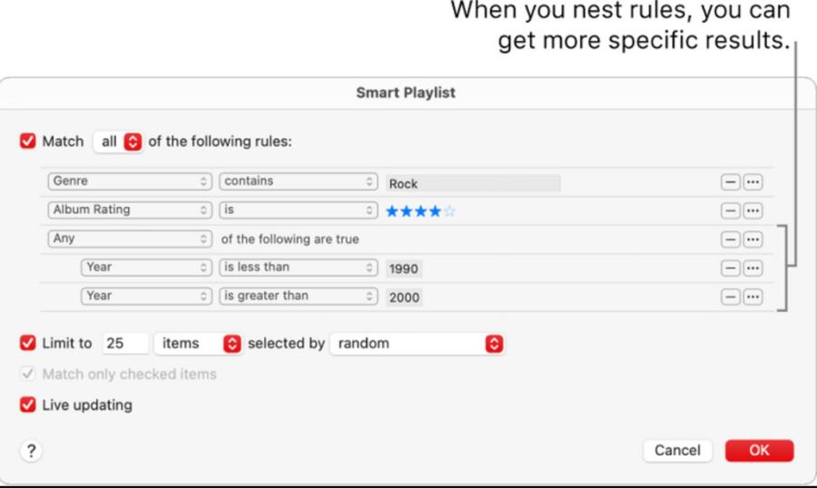Remove the nested Any group with minus button
The image size is (817, 488).
pyautogui.click(x=731, y=239)
